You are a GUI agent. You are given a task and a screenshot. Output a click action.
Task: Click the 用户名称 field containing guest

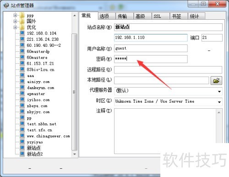151,48
